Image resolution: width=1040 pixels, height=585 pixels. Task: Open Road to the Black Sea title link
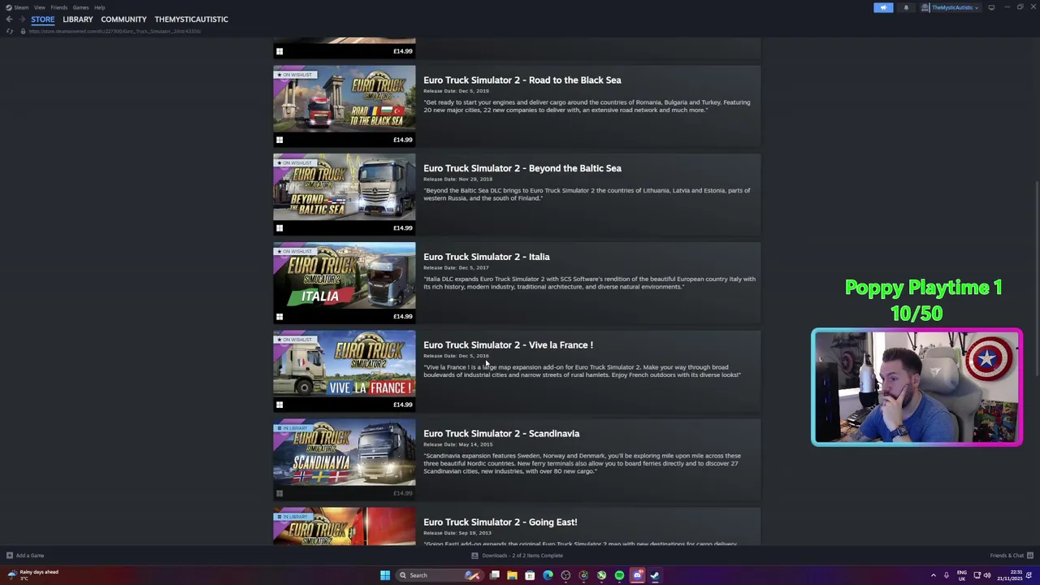(522, 80)
